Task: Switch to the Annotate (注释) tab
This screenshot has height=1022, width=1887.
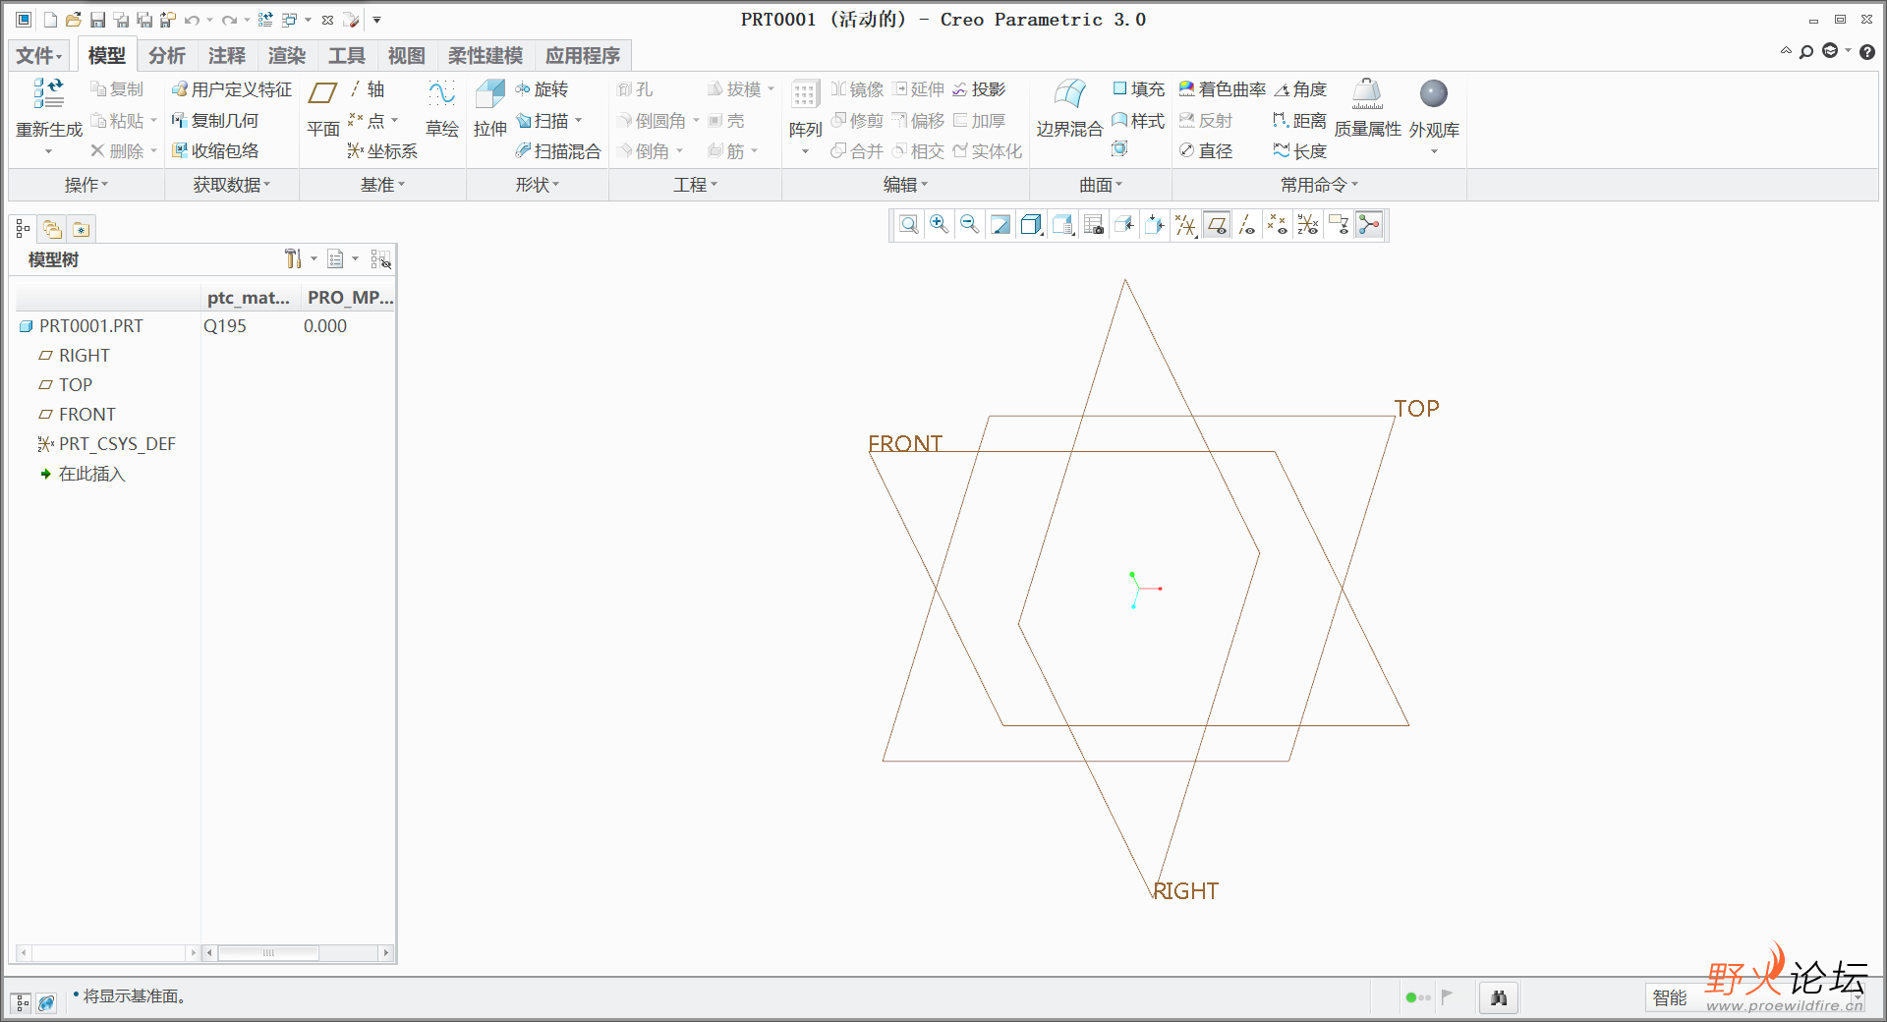Action: pos(227,56)
